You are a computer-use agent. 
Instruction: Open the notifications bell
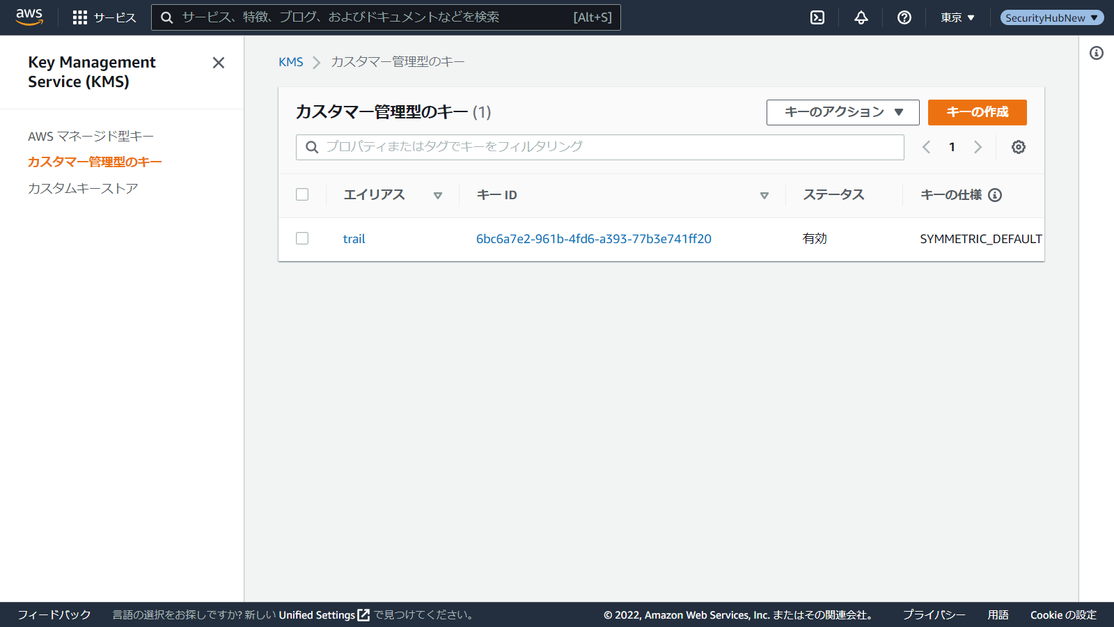click(861, 17)
